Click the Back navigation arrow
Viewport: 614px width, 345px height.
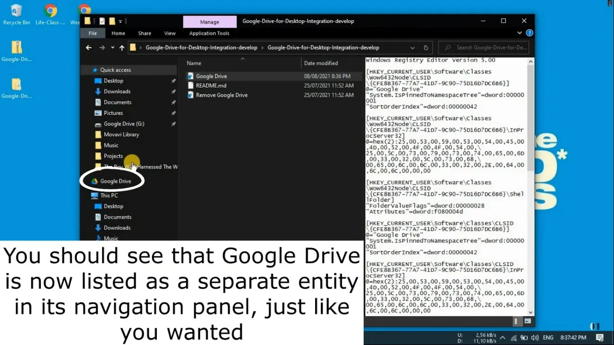click(x=88, y=47)
